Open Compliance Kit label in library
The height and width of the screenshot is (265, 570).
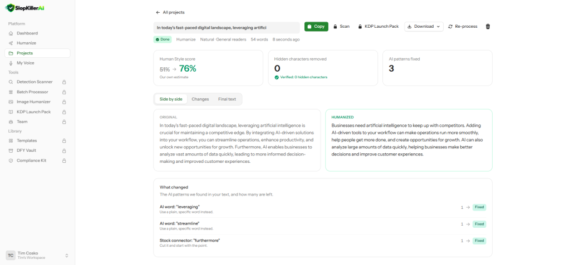[31, 161]
